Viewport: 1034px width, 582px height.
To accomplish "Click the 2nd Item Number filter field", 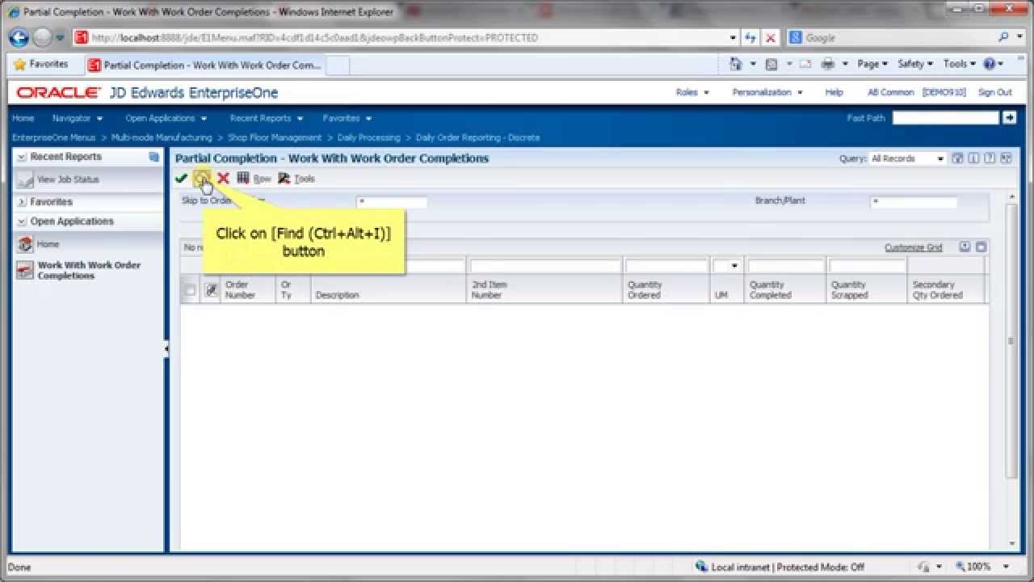I will pos(545,266).
